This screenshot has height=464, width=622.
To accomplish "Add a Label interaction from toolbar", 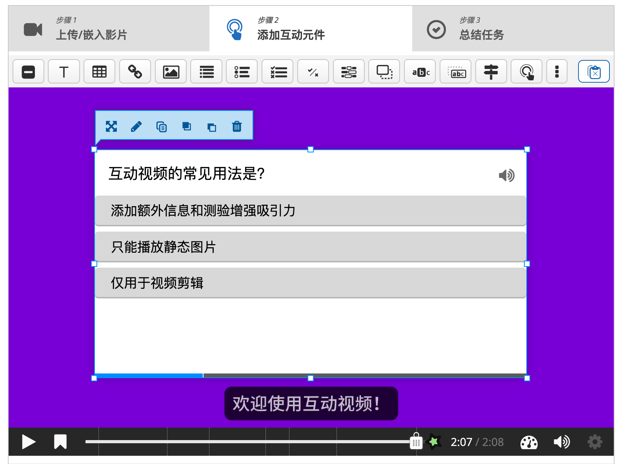I will pos(28,71).
